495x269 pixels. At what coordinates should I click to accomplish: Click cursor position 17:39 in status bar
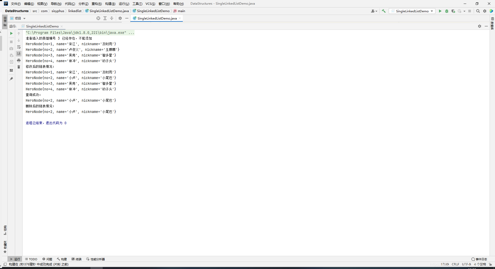tap(445, 264)
